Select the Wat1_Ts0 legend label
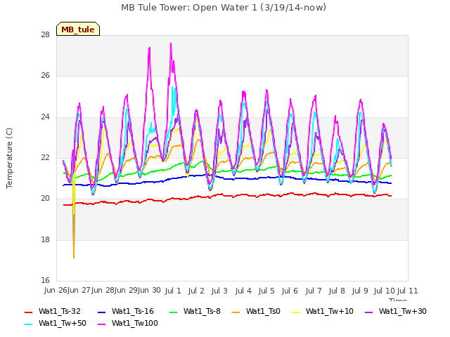The image size is (450, 337). point(263,312)
